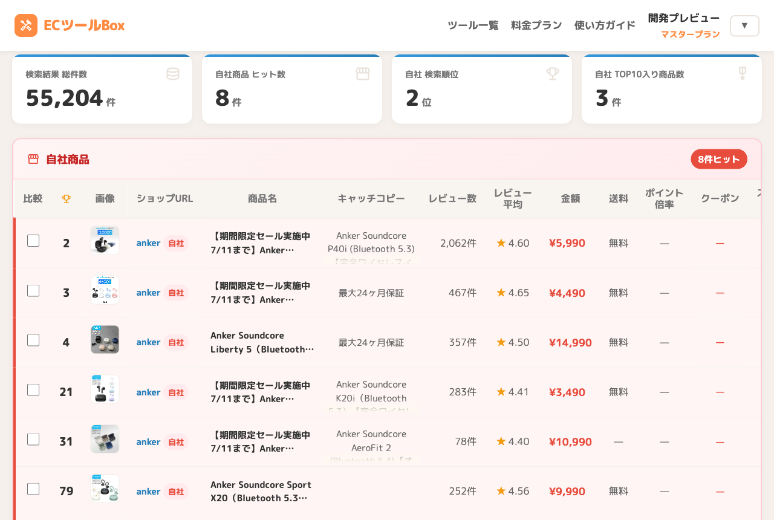
Task: Click the ECツールBox logo icon
Action: coord(26,25)
